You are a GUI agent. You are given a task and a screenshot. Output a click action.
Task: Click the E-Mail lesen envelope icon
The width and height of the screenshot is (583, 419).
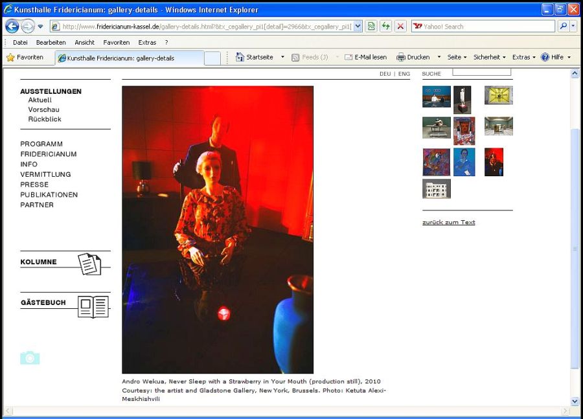click(349, 57)
